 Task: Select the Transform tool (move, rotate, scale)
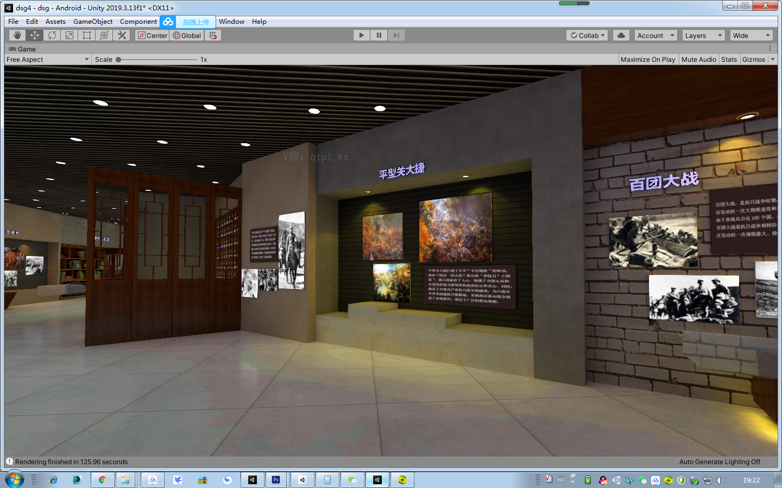click(104, 35)
